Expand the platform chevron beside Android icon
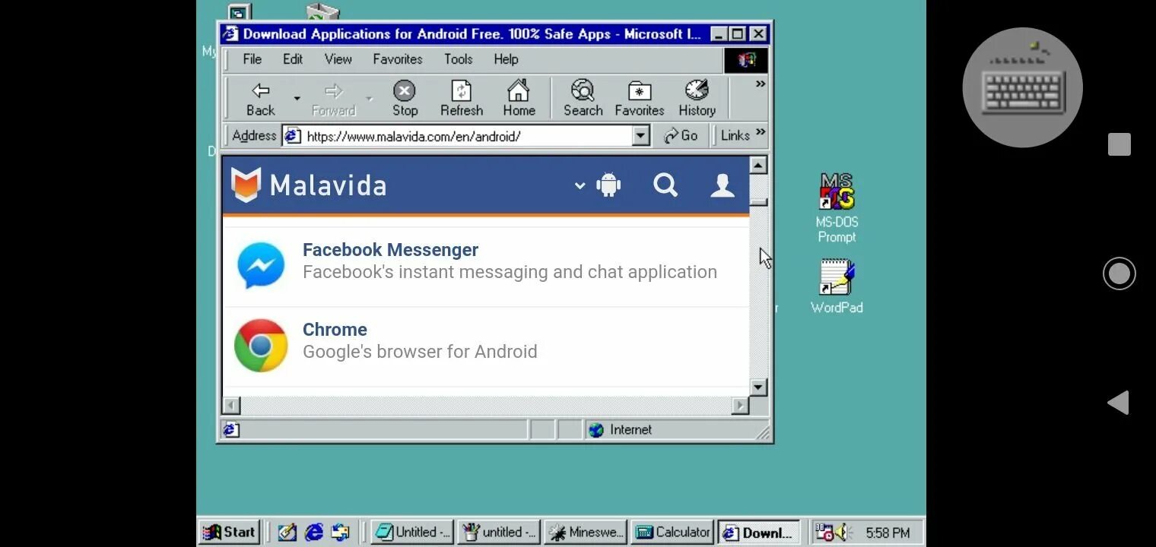The height and width of the screenshot is (547, 1156). point(580,185)
